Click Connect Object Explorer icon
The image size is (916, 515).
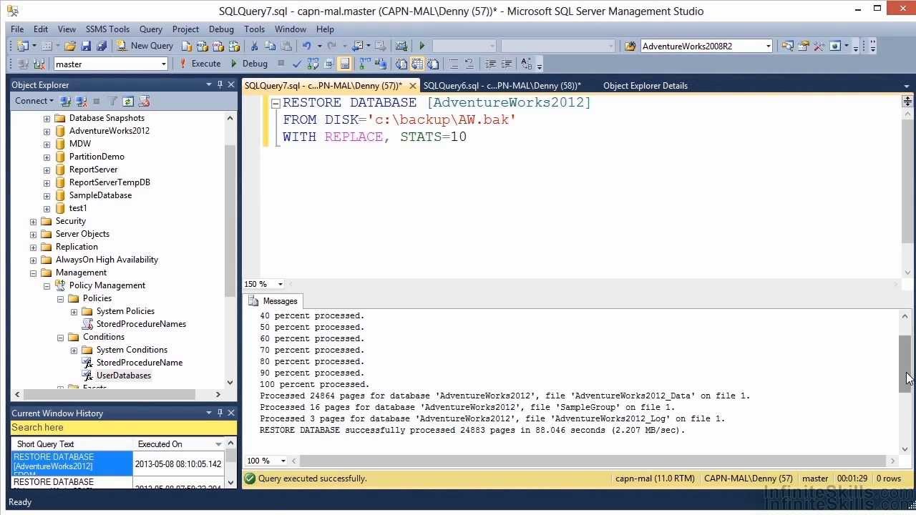click(x=66, y=101)
